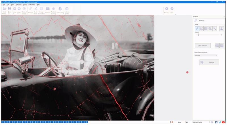Open the Tools menu

[25, 5]
